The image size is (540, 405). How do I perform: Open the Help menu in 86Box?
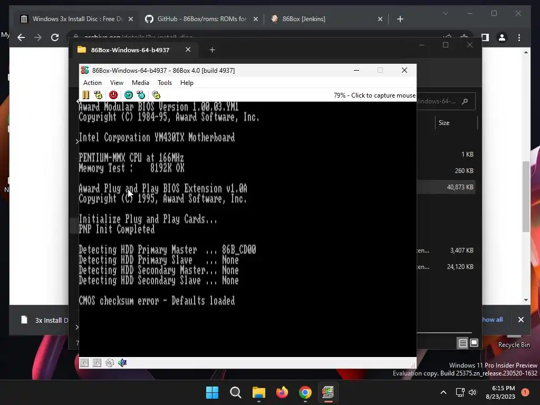tap(187, 83)
